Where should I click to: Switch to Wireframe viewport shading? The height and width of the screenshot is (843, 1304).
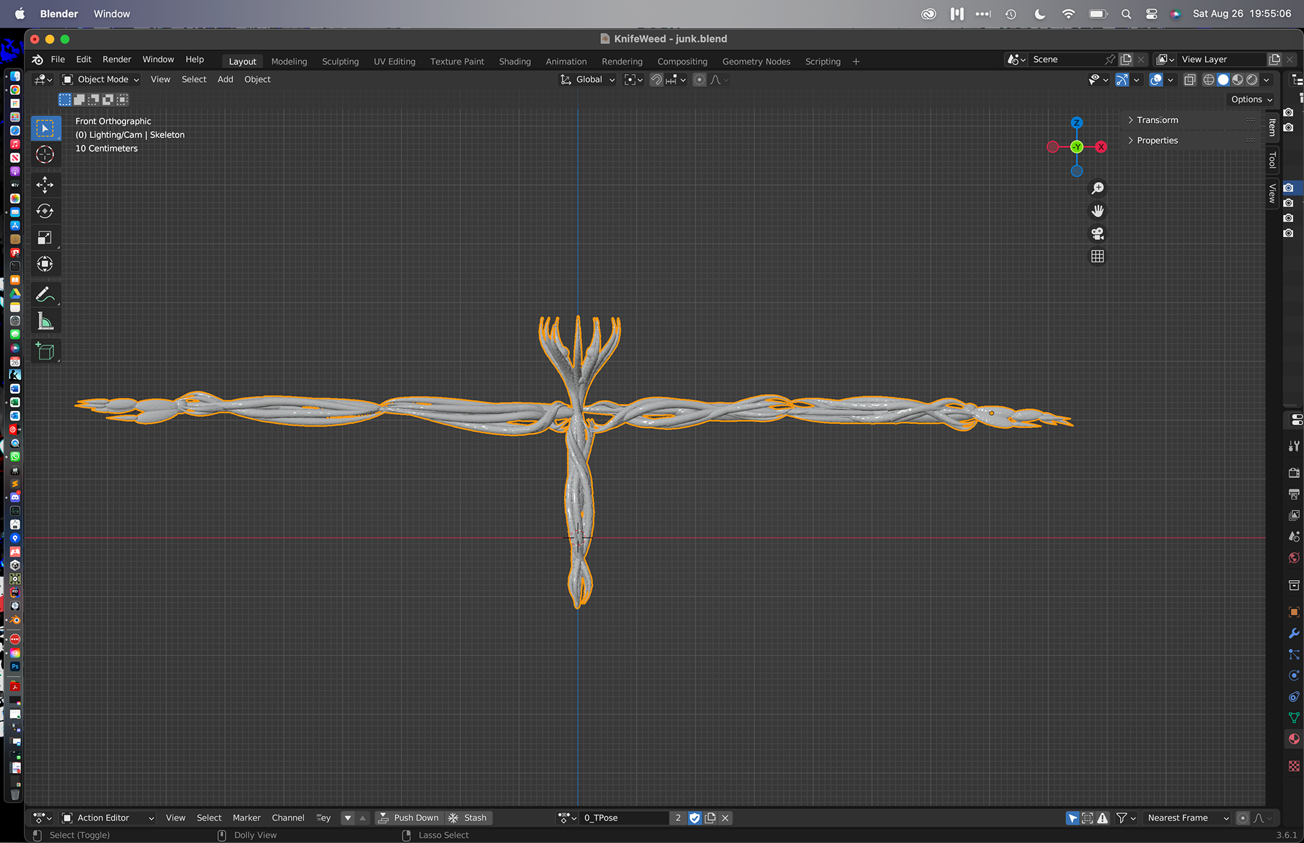(x=1209, y=80)
